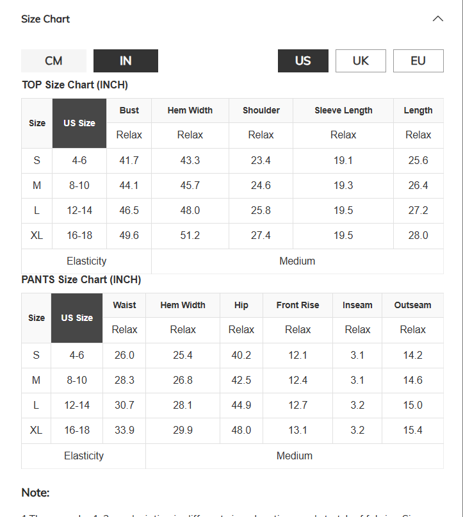Click the Bust column header
This screenshot has height=517, width=463.
(129, 110)
